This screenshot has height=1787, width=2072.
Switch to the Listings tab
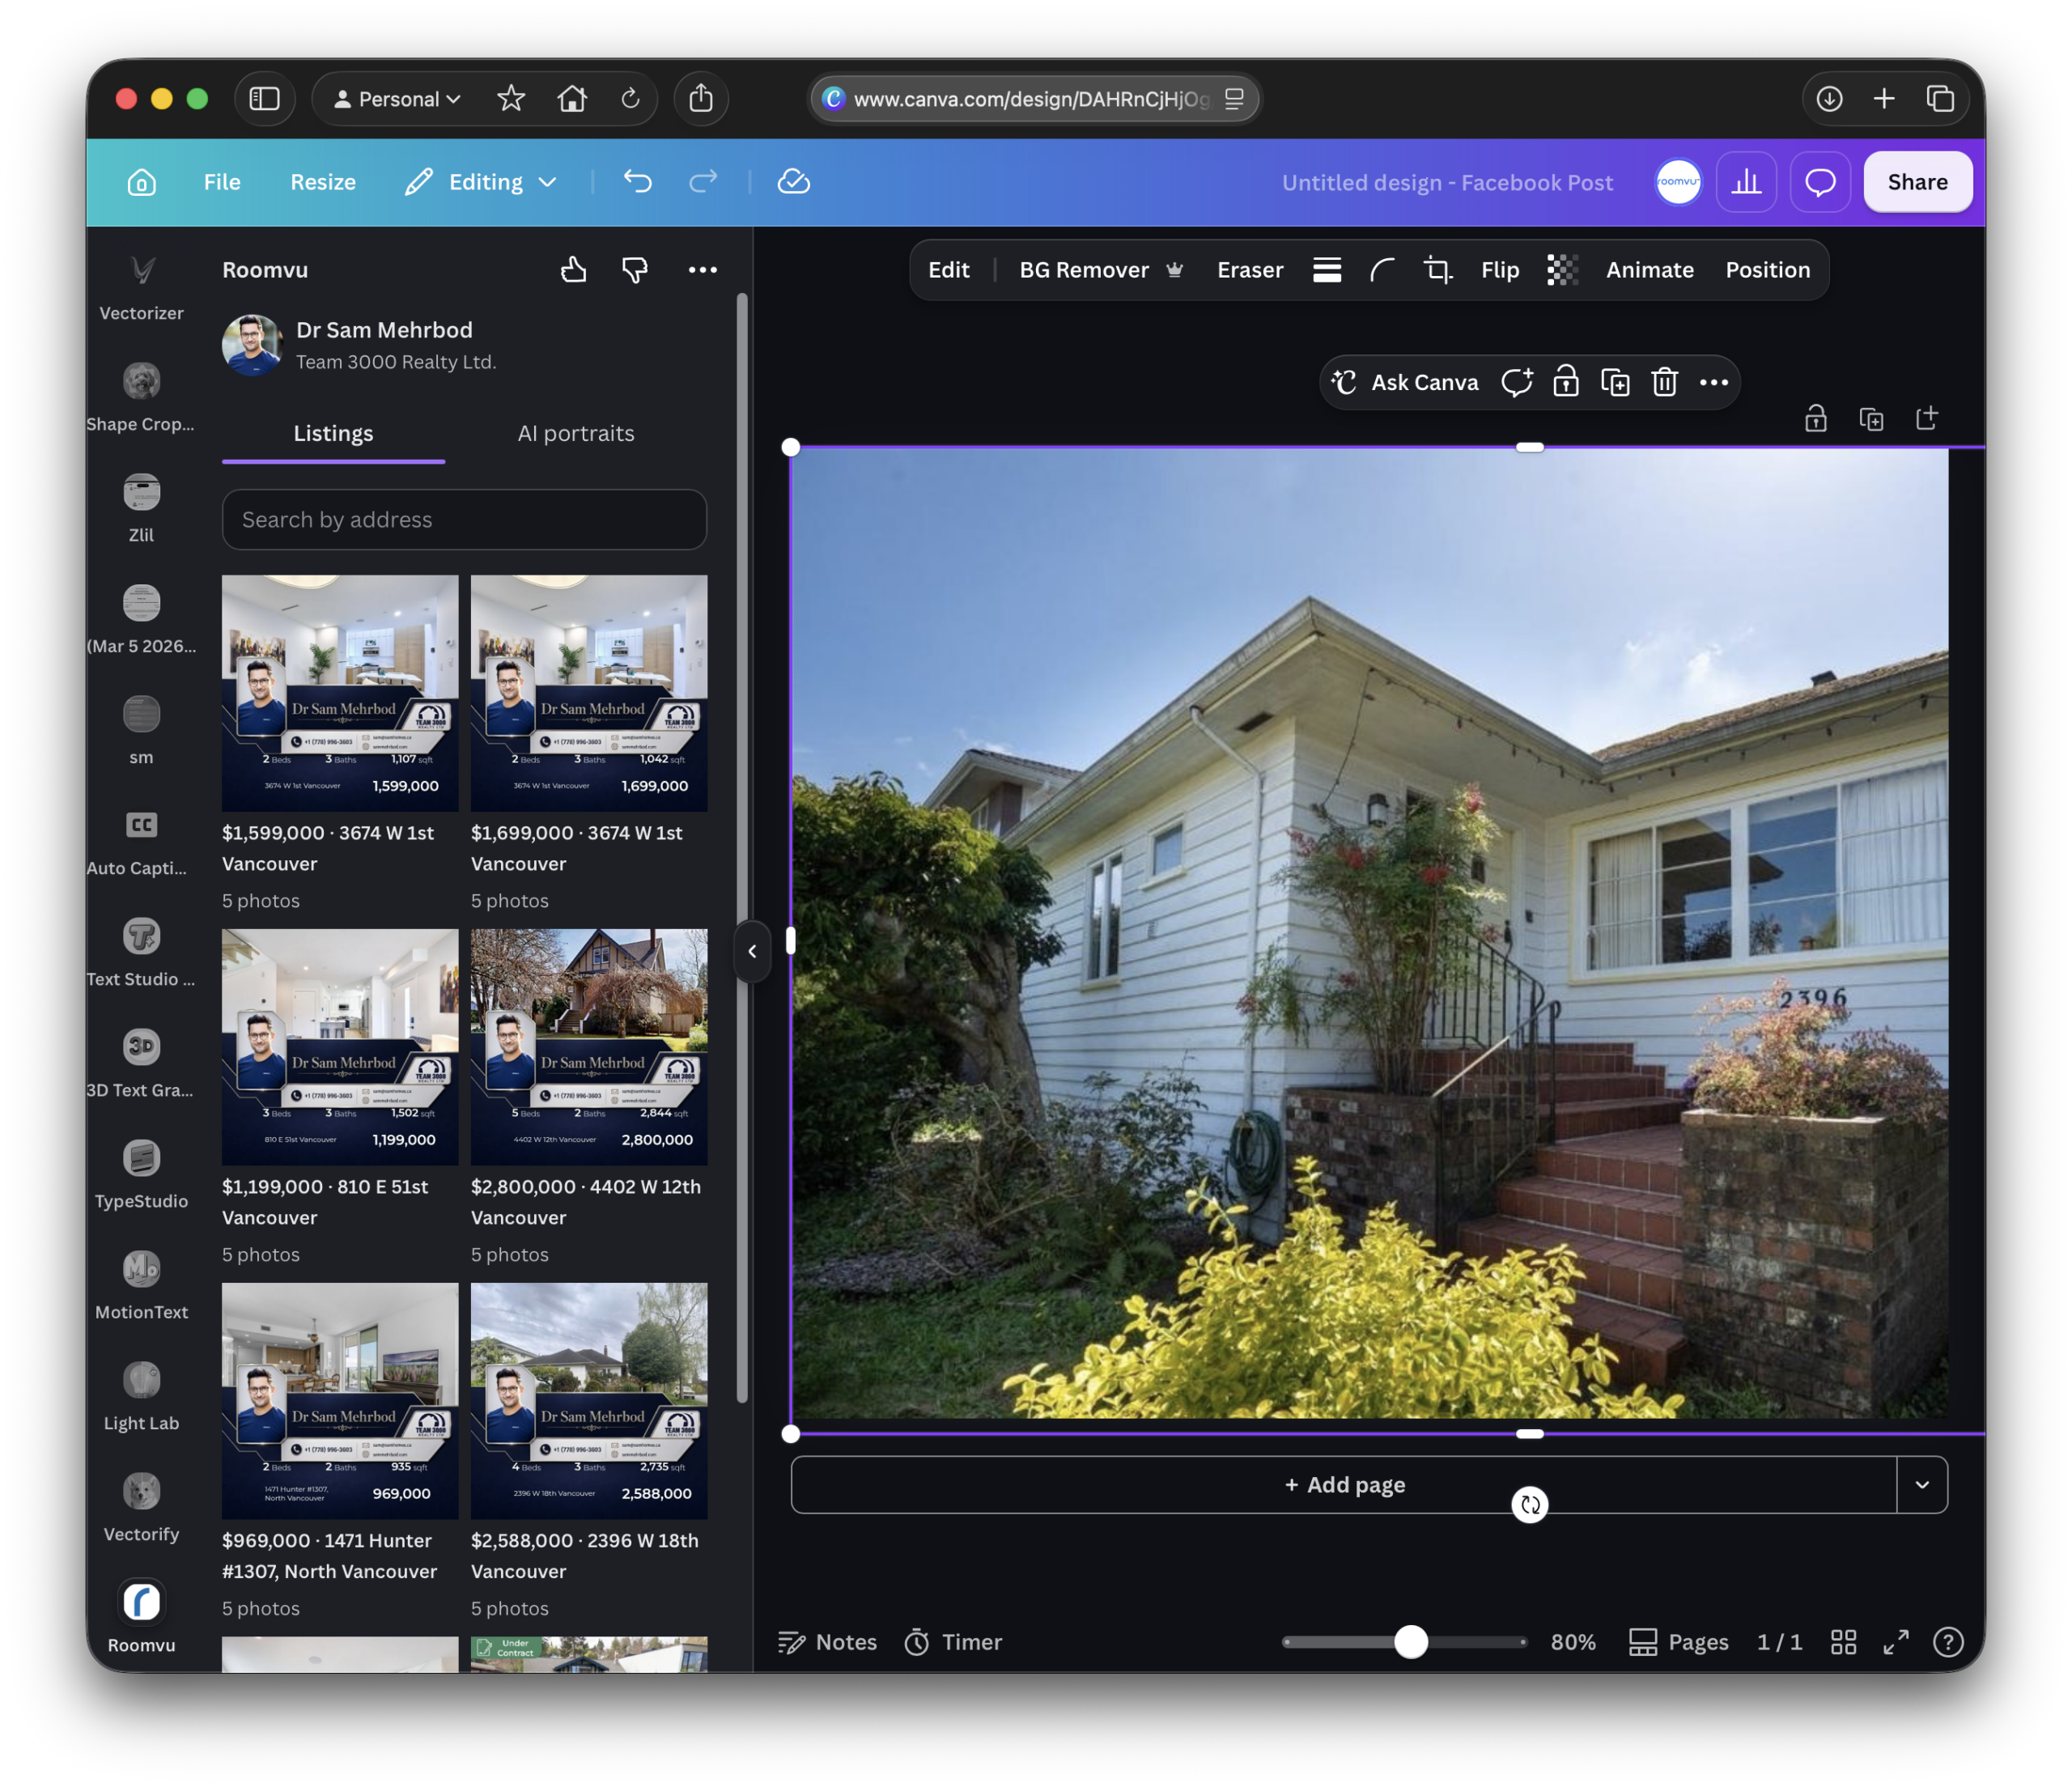pos(333,433)
